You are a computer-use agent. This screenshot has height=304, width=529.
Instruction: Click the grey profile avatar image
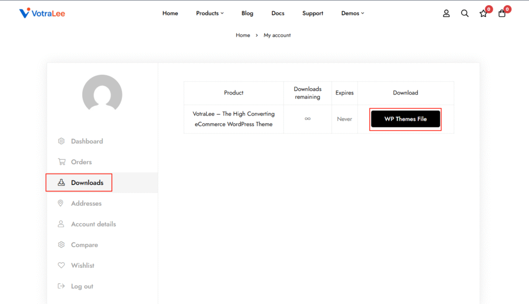pos(102,93)
